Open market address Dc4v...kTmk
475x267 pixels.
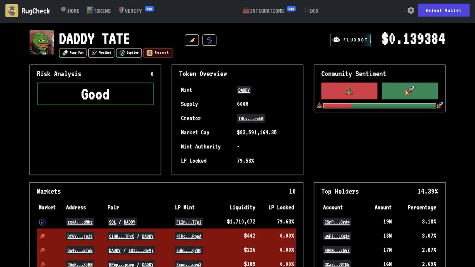[x=80, y=250]
